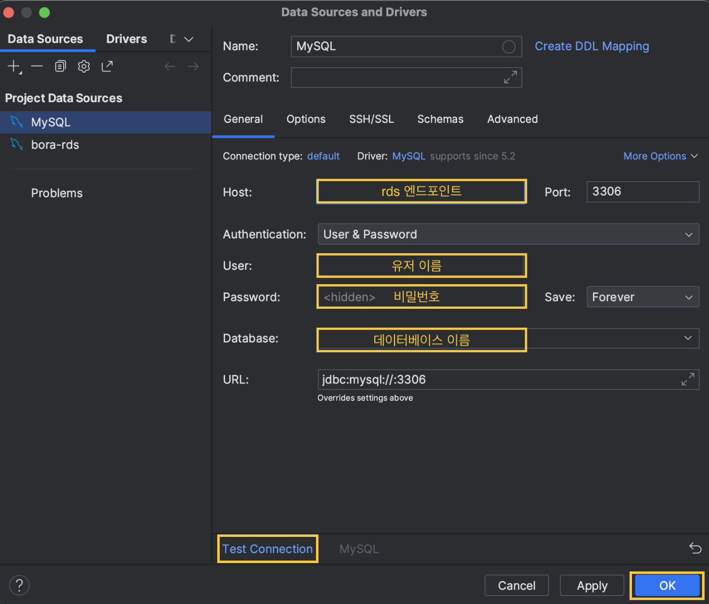Open the Database dropdown arrow
The image size is (709, 604).
[x=688, y=338]
